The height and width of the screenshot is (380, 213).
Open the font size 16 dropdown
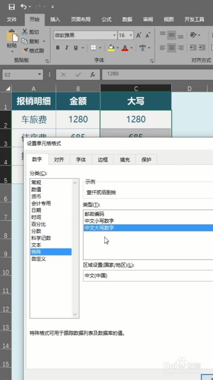(131, 35)
